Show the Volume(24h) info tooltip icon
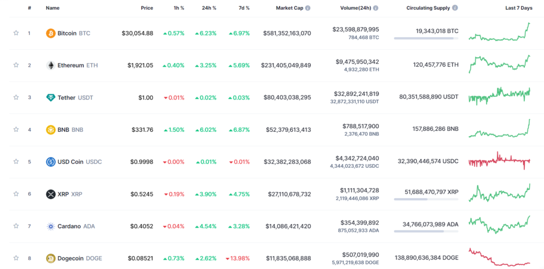Viewport: 544px width, 269px height. click(x=376, y=8)
